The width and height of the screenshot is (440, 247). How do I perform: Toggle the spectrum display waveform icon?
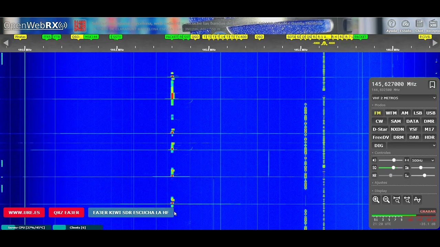[417, 200]
